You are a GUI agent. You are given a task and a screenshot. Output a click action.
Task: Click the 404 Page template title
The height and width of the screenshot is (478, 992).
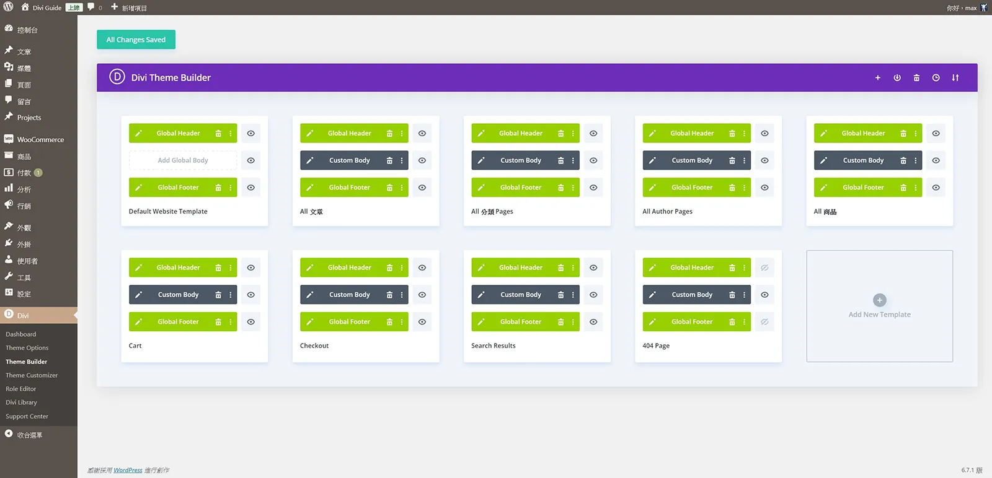[x=656, y=345]
